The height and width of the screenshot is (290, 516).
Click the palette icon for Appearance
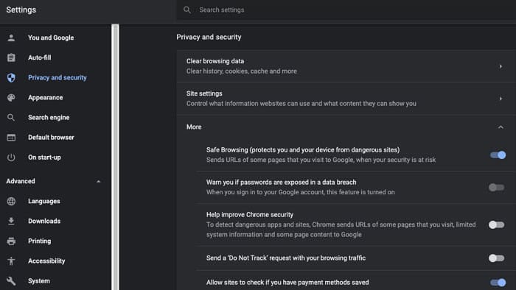tap(11, 98)
